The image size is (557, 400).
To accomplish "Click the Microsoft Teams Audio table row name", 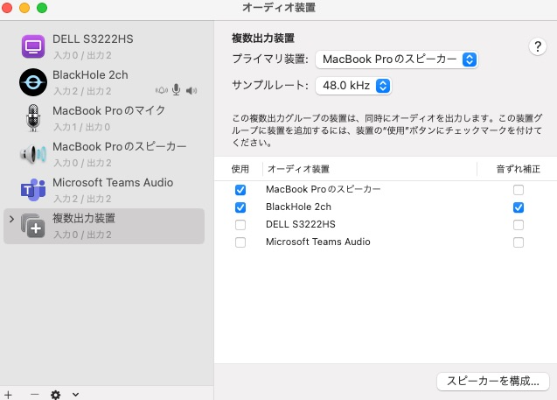I will pos(318,242).
